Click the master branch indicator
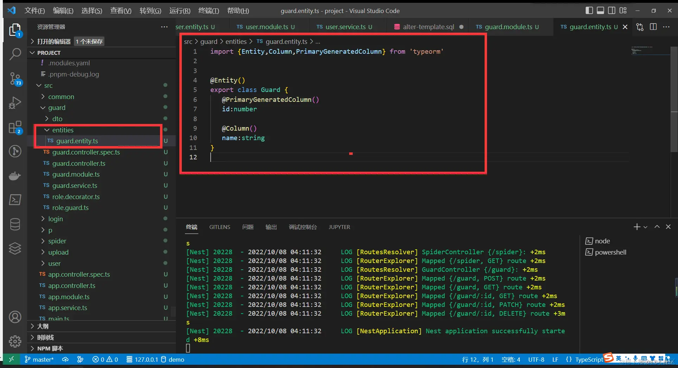Viewport: 678px width, 368px height. [x=39, y=359]
